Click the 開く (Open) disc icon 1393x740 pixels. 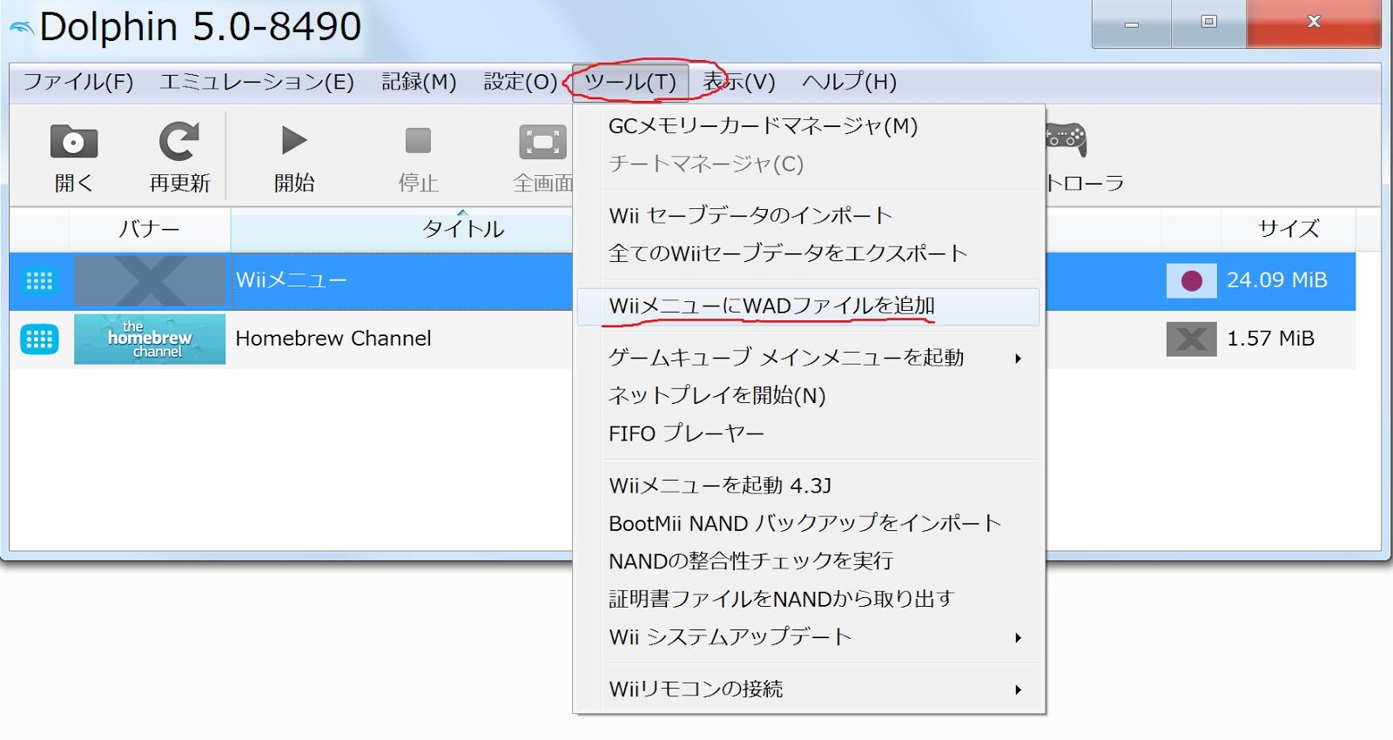[x=74, y=141]
